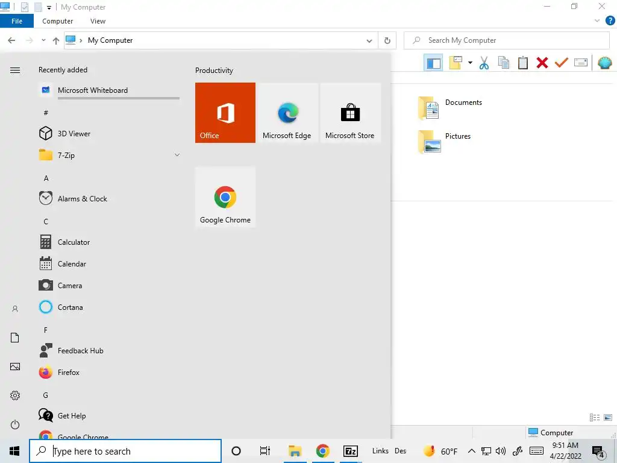Open Calculator from the app list

click(x=110, y=242)
